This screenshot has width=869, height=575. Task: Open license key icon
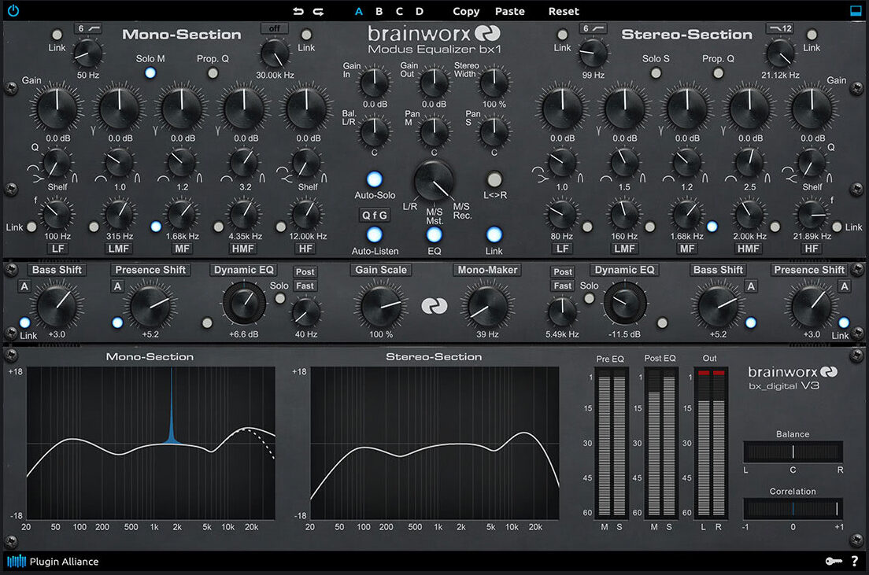(834, 561)
